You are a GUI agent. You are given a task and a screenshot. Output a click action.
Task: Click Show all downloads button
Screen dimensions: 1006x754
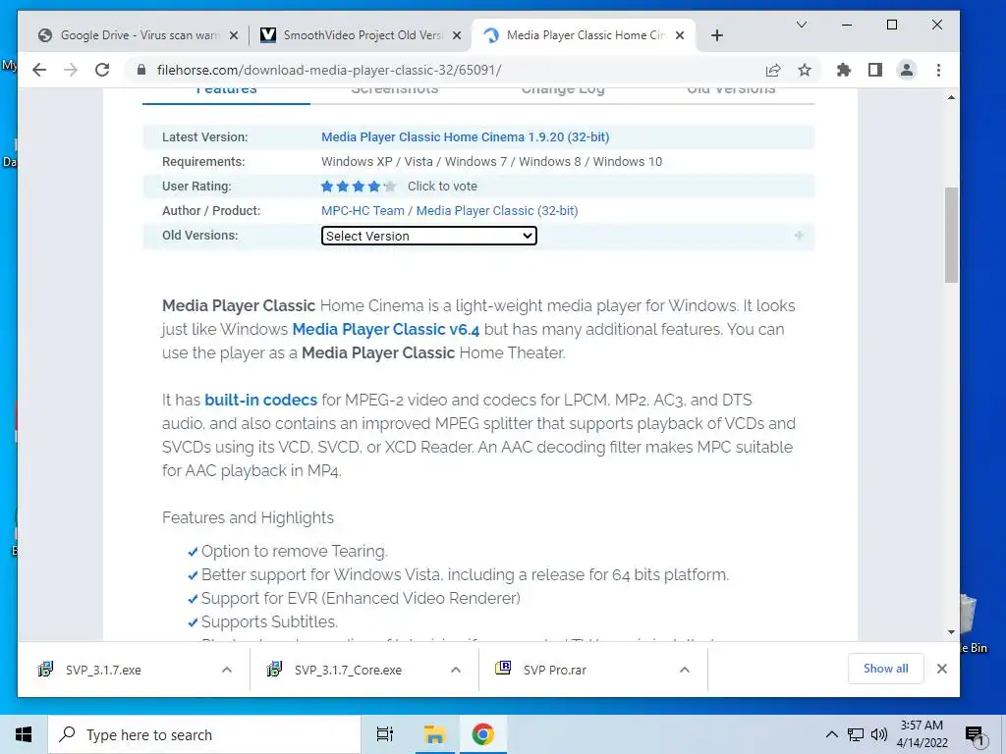tap(885, 669)
